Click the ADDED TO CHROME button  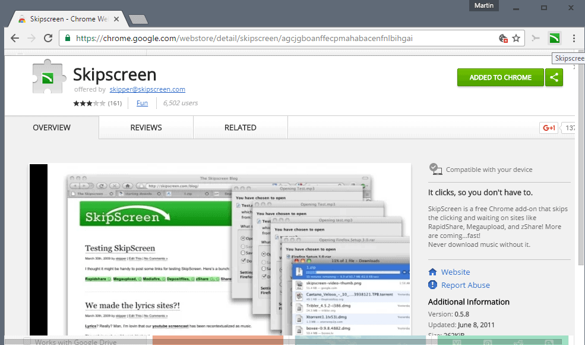pos(500,77)
